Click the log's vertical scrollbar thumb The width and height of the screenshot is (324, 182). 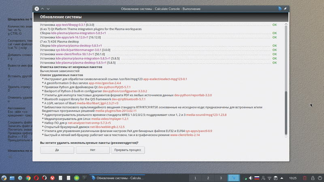[286, 113]
